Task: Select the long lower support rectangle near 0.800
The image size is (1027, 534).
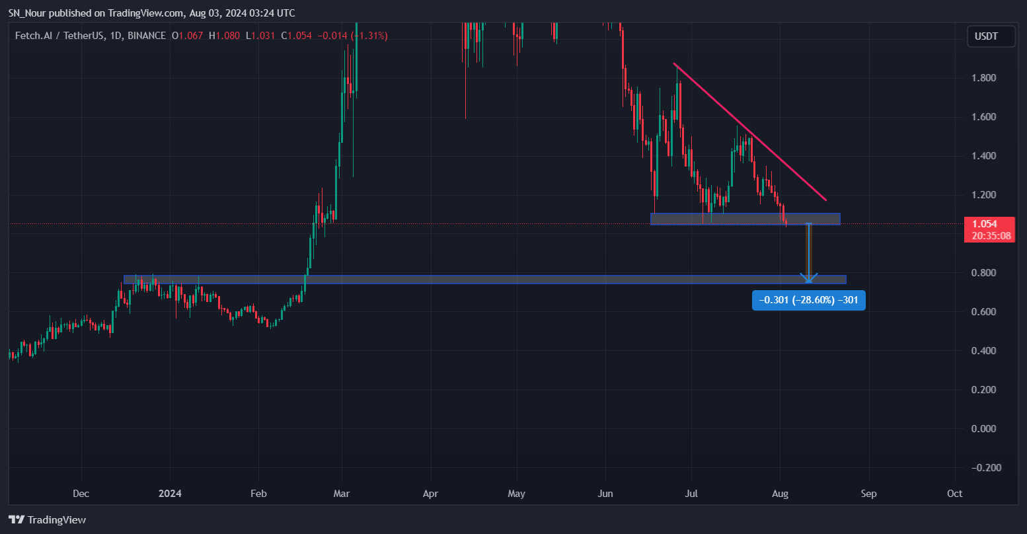Action: (x=484, y=280)
